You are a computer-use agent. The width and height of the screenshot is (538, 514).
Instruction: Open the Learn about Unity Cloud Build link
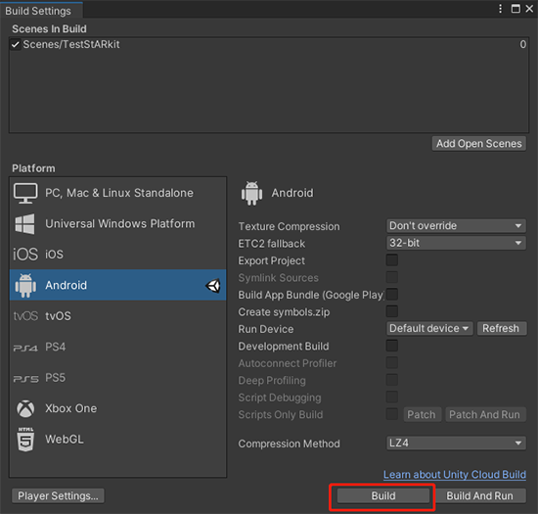coord(455,475)
